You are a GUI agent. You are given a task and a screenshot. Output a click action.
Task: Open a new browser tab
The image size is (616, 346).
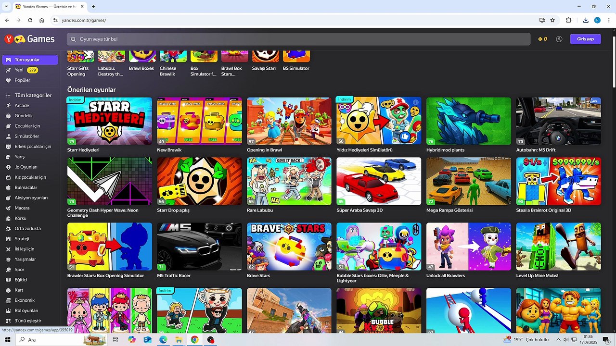tap(93, 7)
